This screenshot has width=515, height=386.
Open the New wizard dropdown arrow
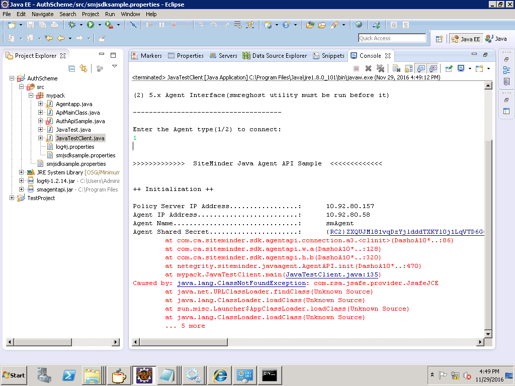coord(21,25)
